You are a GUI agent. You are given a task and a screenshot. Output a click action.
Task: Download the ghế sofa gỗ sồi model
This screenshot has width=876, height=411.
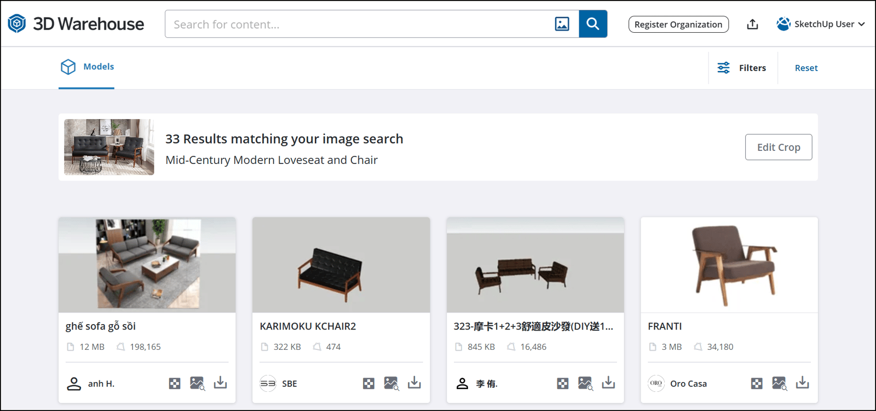coord(220,383)
